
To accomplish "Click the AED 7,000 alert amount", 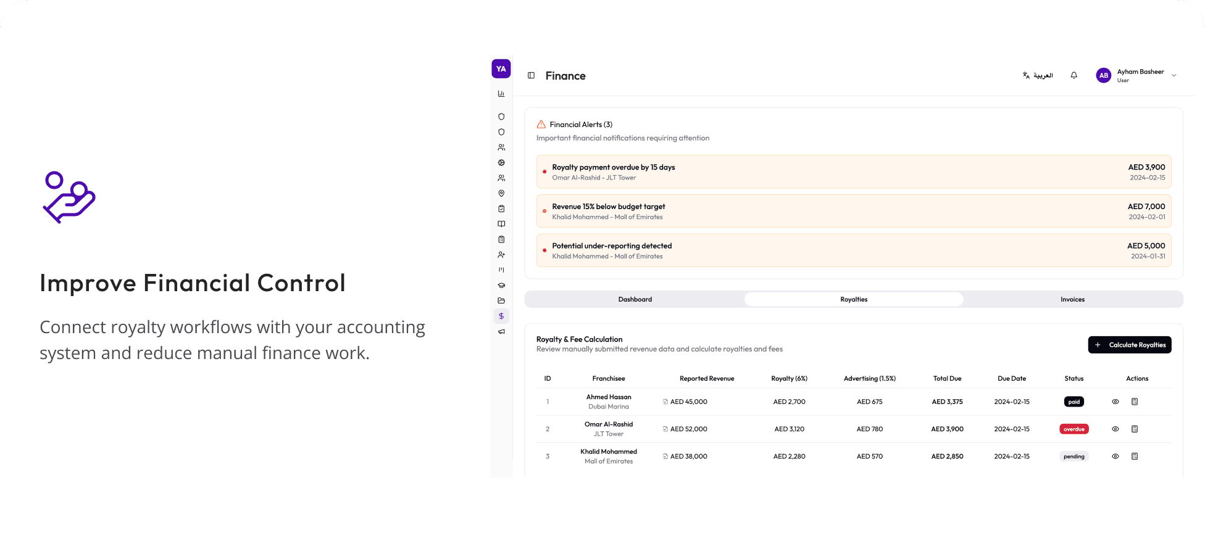I will pyautogui.click(x=1146, y=207).
